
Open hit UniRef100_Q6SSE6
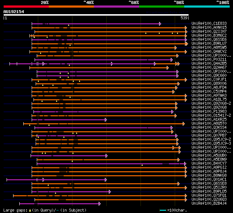pyautogui.click(x=209, y=39)
